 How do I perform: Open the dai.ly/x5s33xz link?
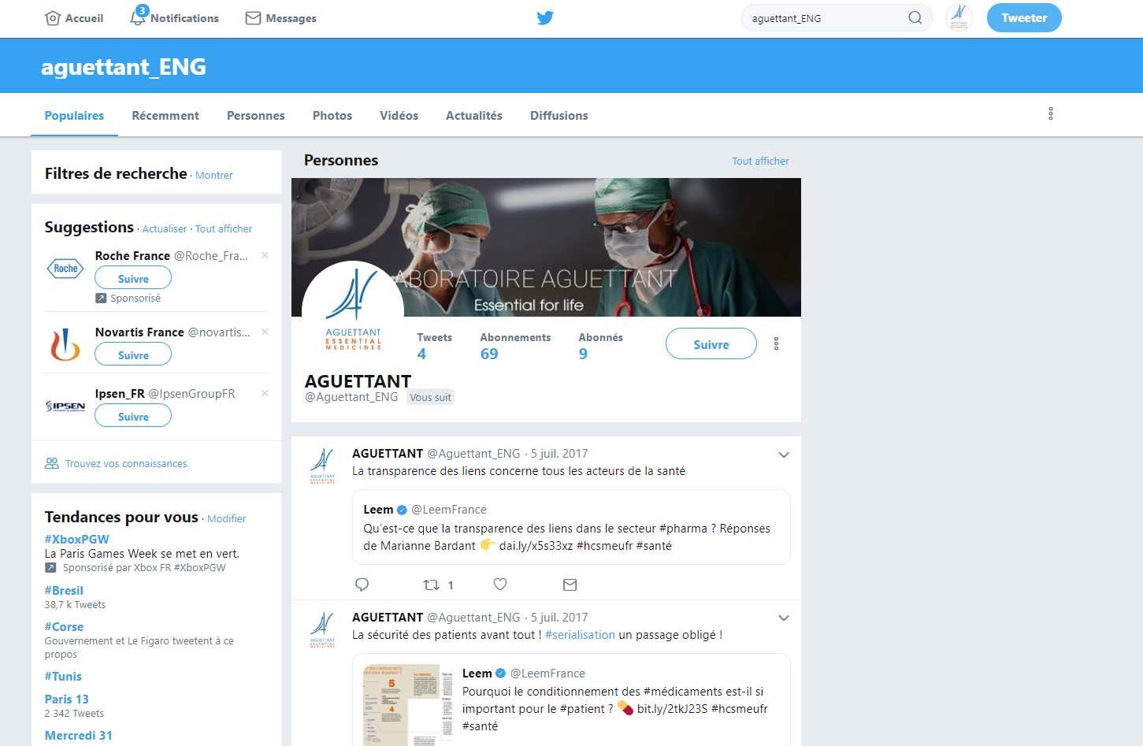coord(536,546)
